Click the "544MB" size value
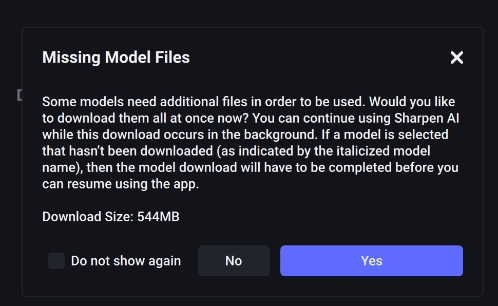Image resolution: width=498 pixels, height=306 pixels. 158,217
